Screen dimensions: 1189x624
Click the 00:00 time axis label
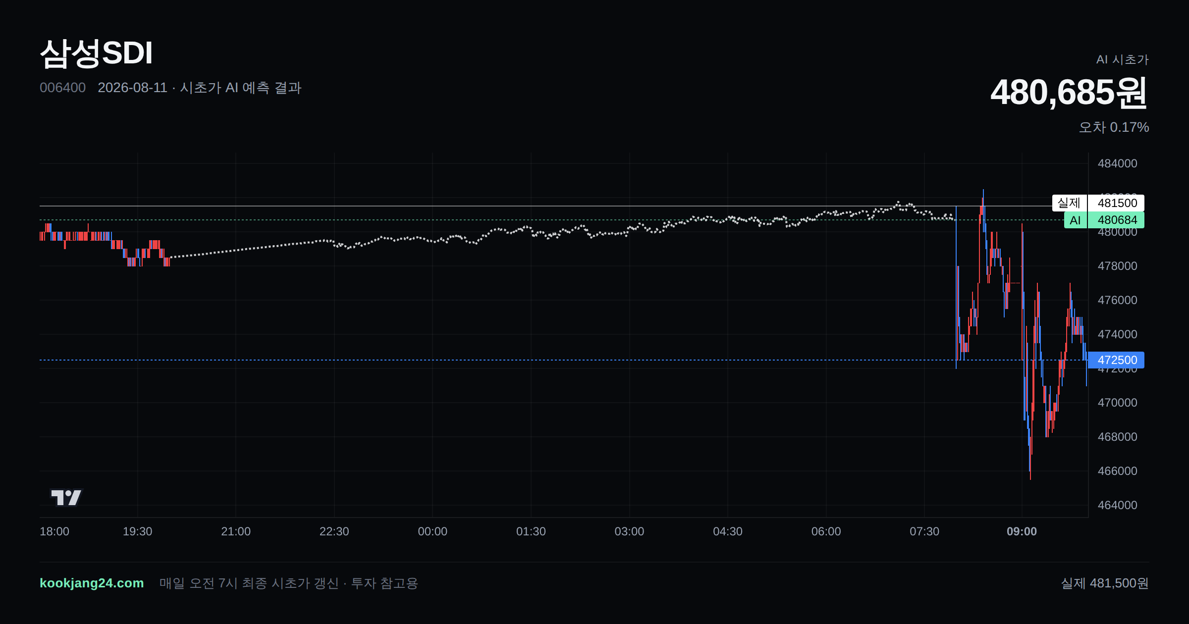click(432, 531)
